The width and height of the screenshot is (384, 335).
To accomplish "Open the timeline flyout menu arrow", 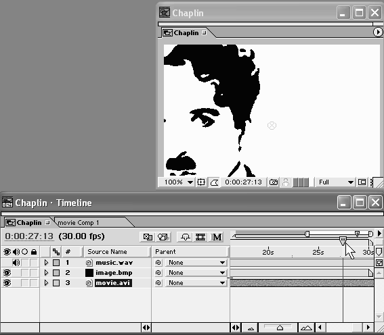I will pos(379,234).
